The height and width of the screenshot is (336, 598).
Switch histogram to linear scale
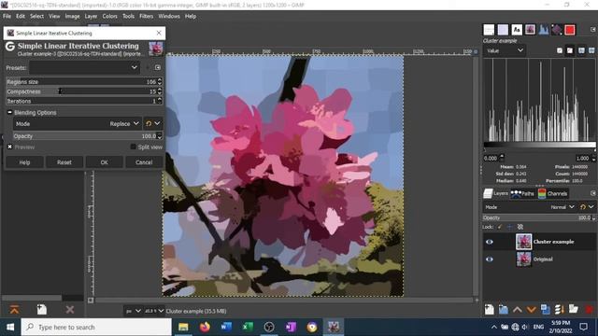(560, 50)
